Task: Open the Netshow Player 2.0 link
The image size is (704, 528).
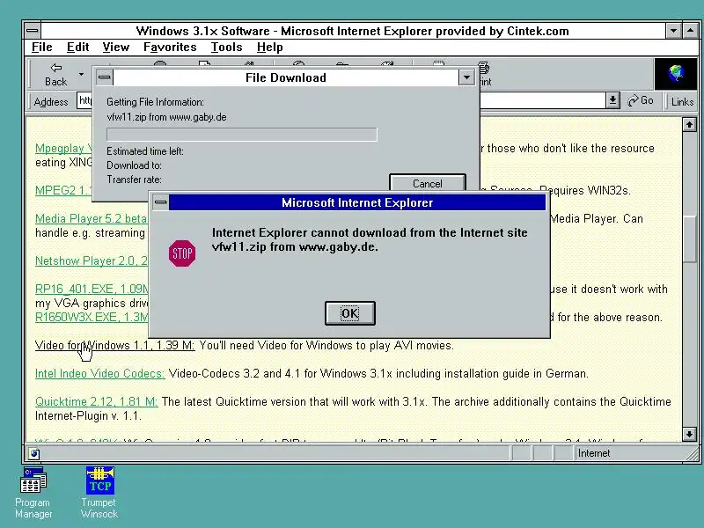Action: [x=92, y=260]
